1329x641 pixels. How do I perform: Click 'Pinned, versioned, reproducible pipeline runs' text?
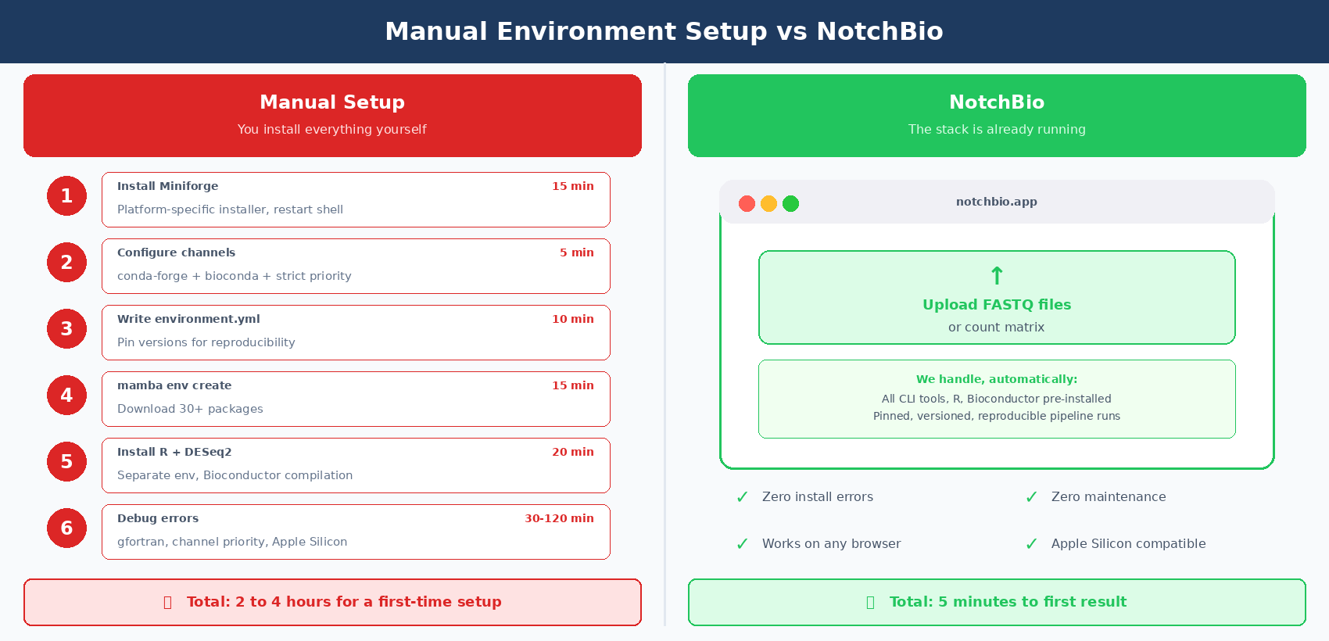pos(997,416)
